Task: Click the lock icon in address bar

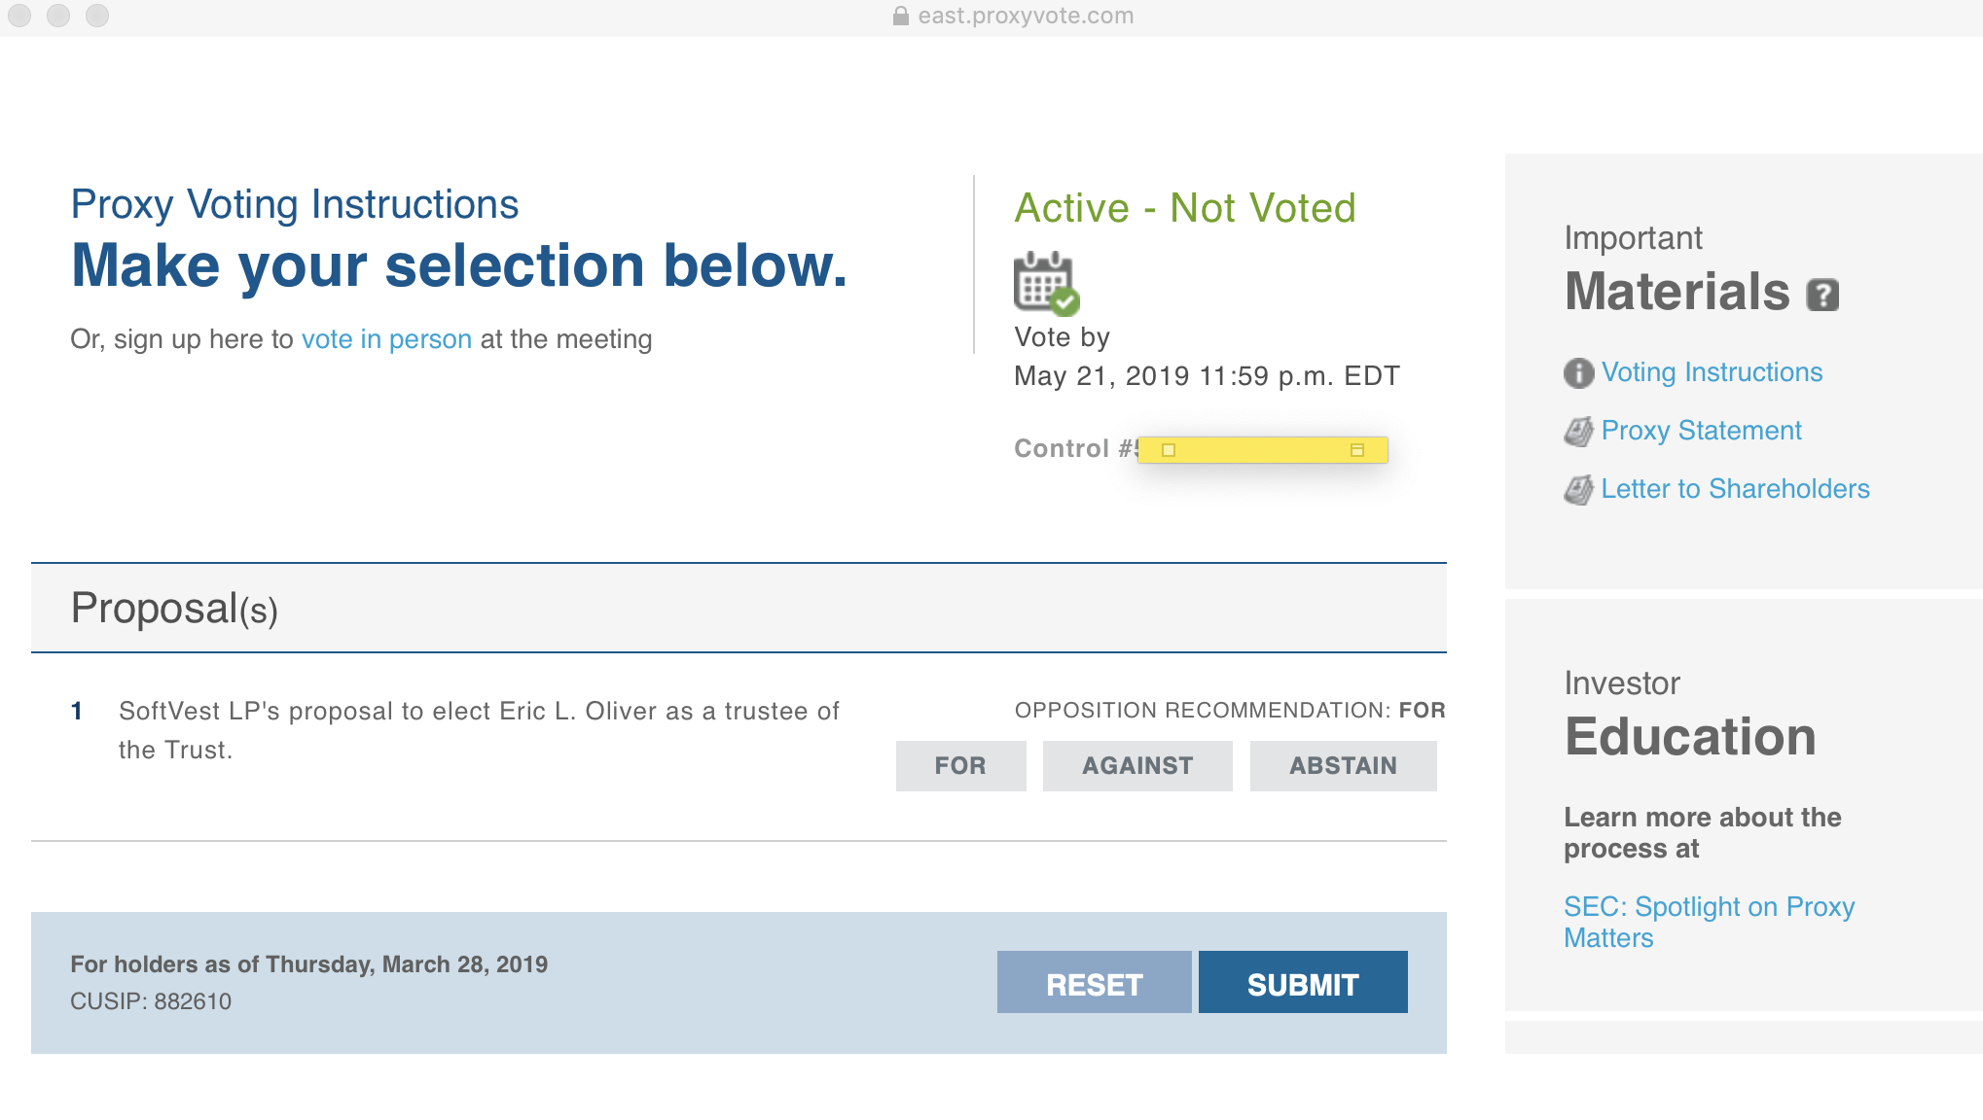Action: coord(901,16)
